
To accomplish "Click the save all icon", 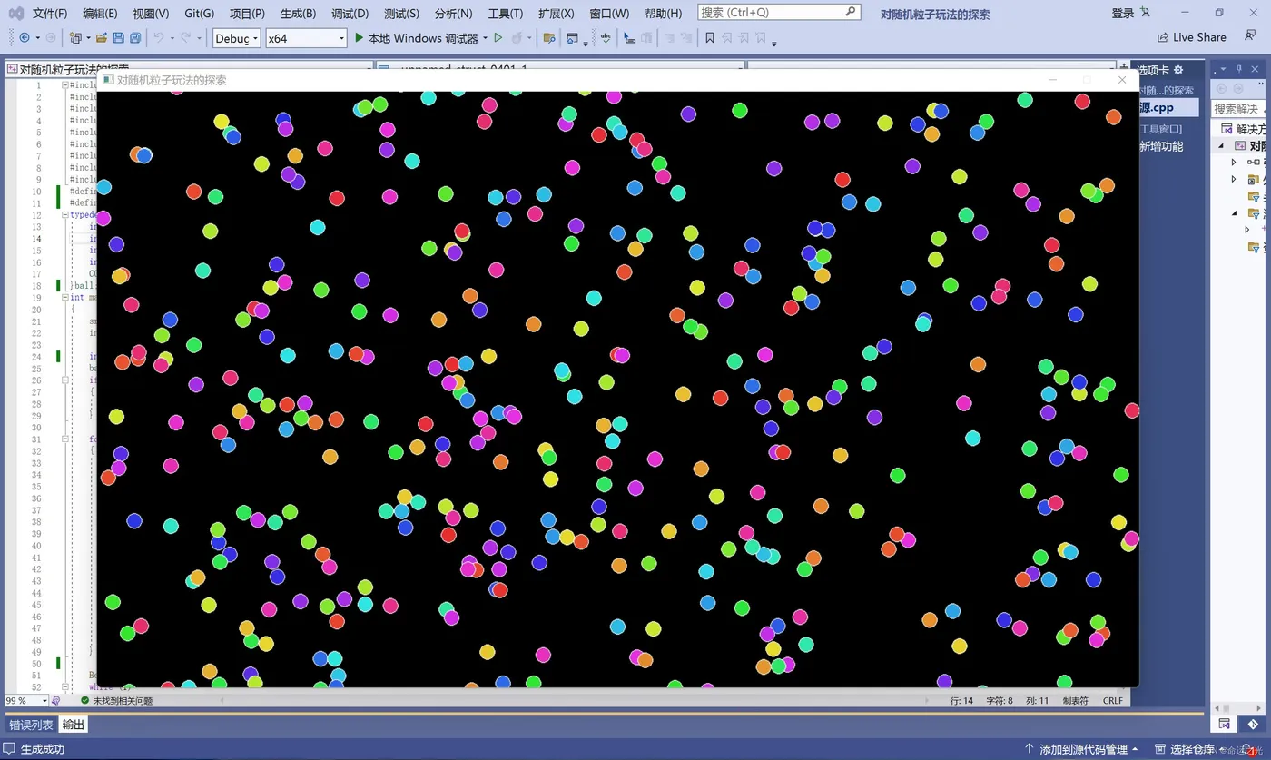I will point(134,38).
